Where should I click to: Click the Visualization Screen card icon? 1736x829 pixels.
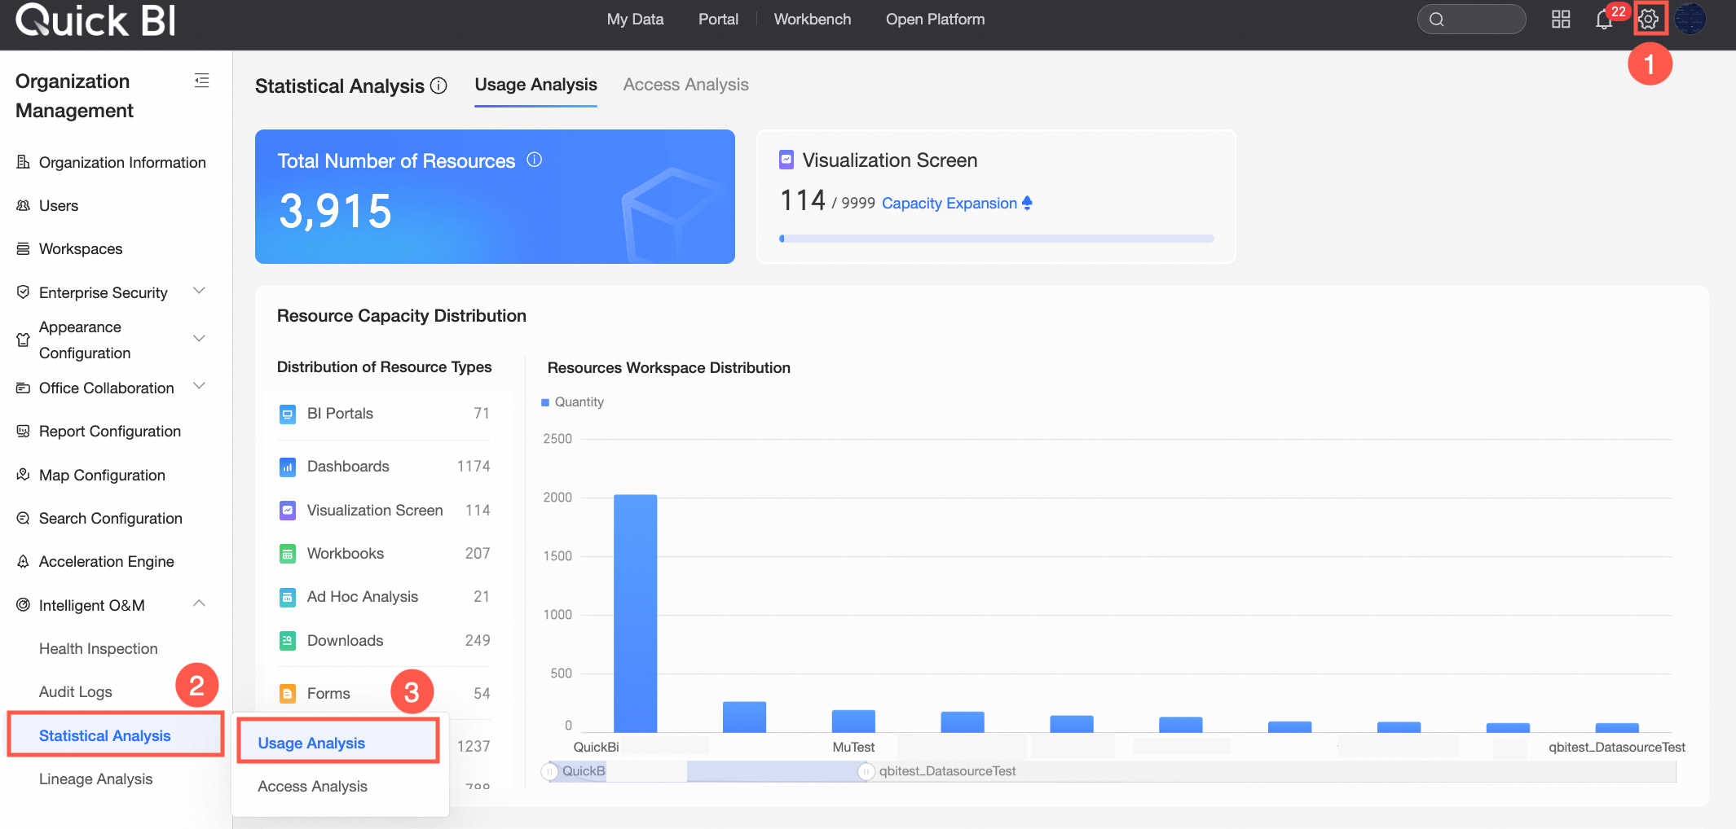[786, 160]
